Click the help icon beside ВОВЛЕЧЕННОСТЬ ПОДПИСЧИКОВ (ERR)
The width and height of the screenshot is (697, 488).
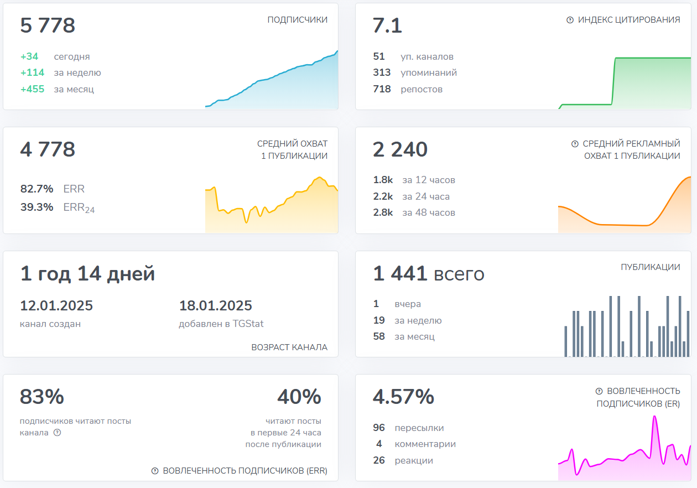click(x=155, y=471)
